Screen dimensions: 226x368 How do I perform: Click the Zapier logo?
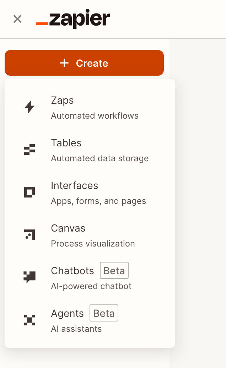click(73, 19)
